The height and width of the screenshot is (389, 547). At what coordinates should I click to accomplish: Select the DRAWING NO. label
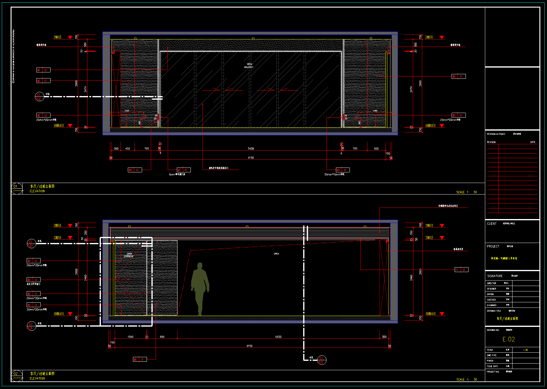click(493, 330)
